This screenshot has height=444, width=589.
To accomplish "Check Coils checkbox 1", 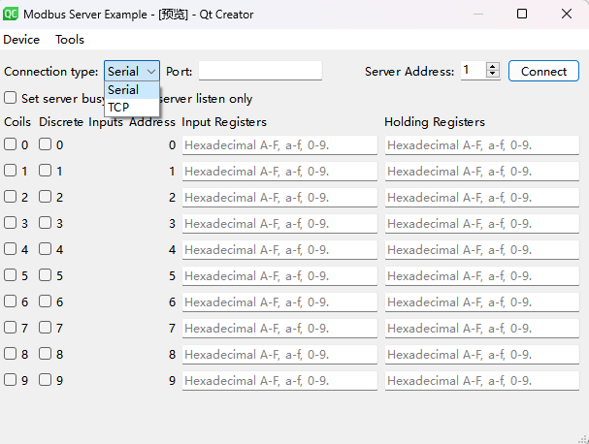I will (x=10, y=171).
